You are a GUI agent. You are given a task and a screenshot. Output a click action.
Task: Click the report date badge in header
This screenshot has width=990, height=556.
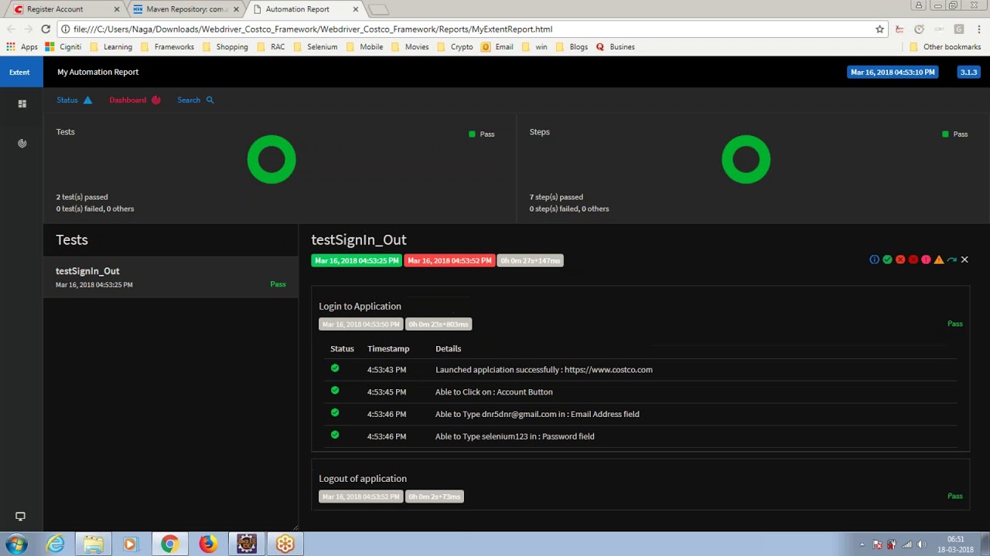893,72
